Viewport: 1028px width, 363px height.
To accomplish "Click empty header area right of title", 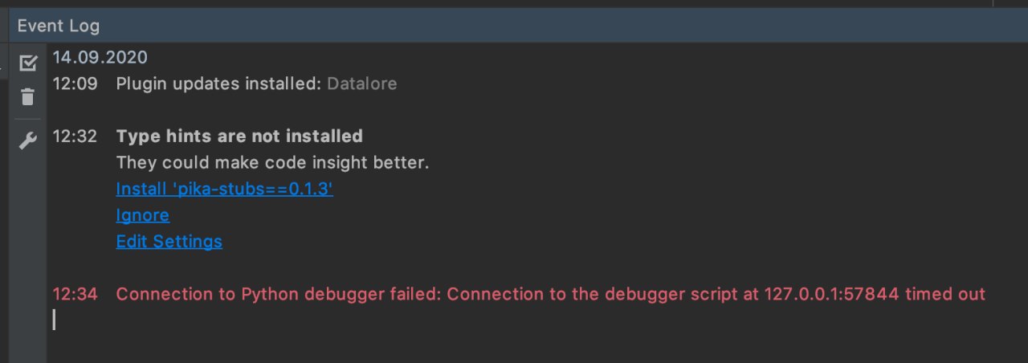I will [x=562, y=26].
